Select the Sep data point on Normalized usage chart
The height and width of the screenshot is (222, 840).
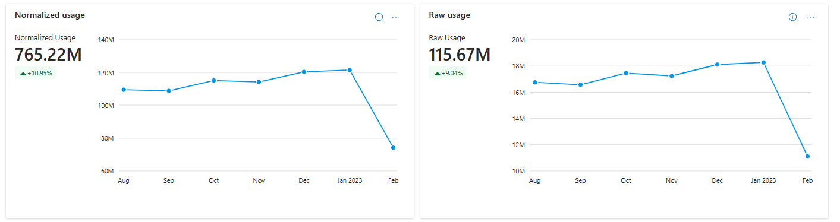tap(169, 91)
